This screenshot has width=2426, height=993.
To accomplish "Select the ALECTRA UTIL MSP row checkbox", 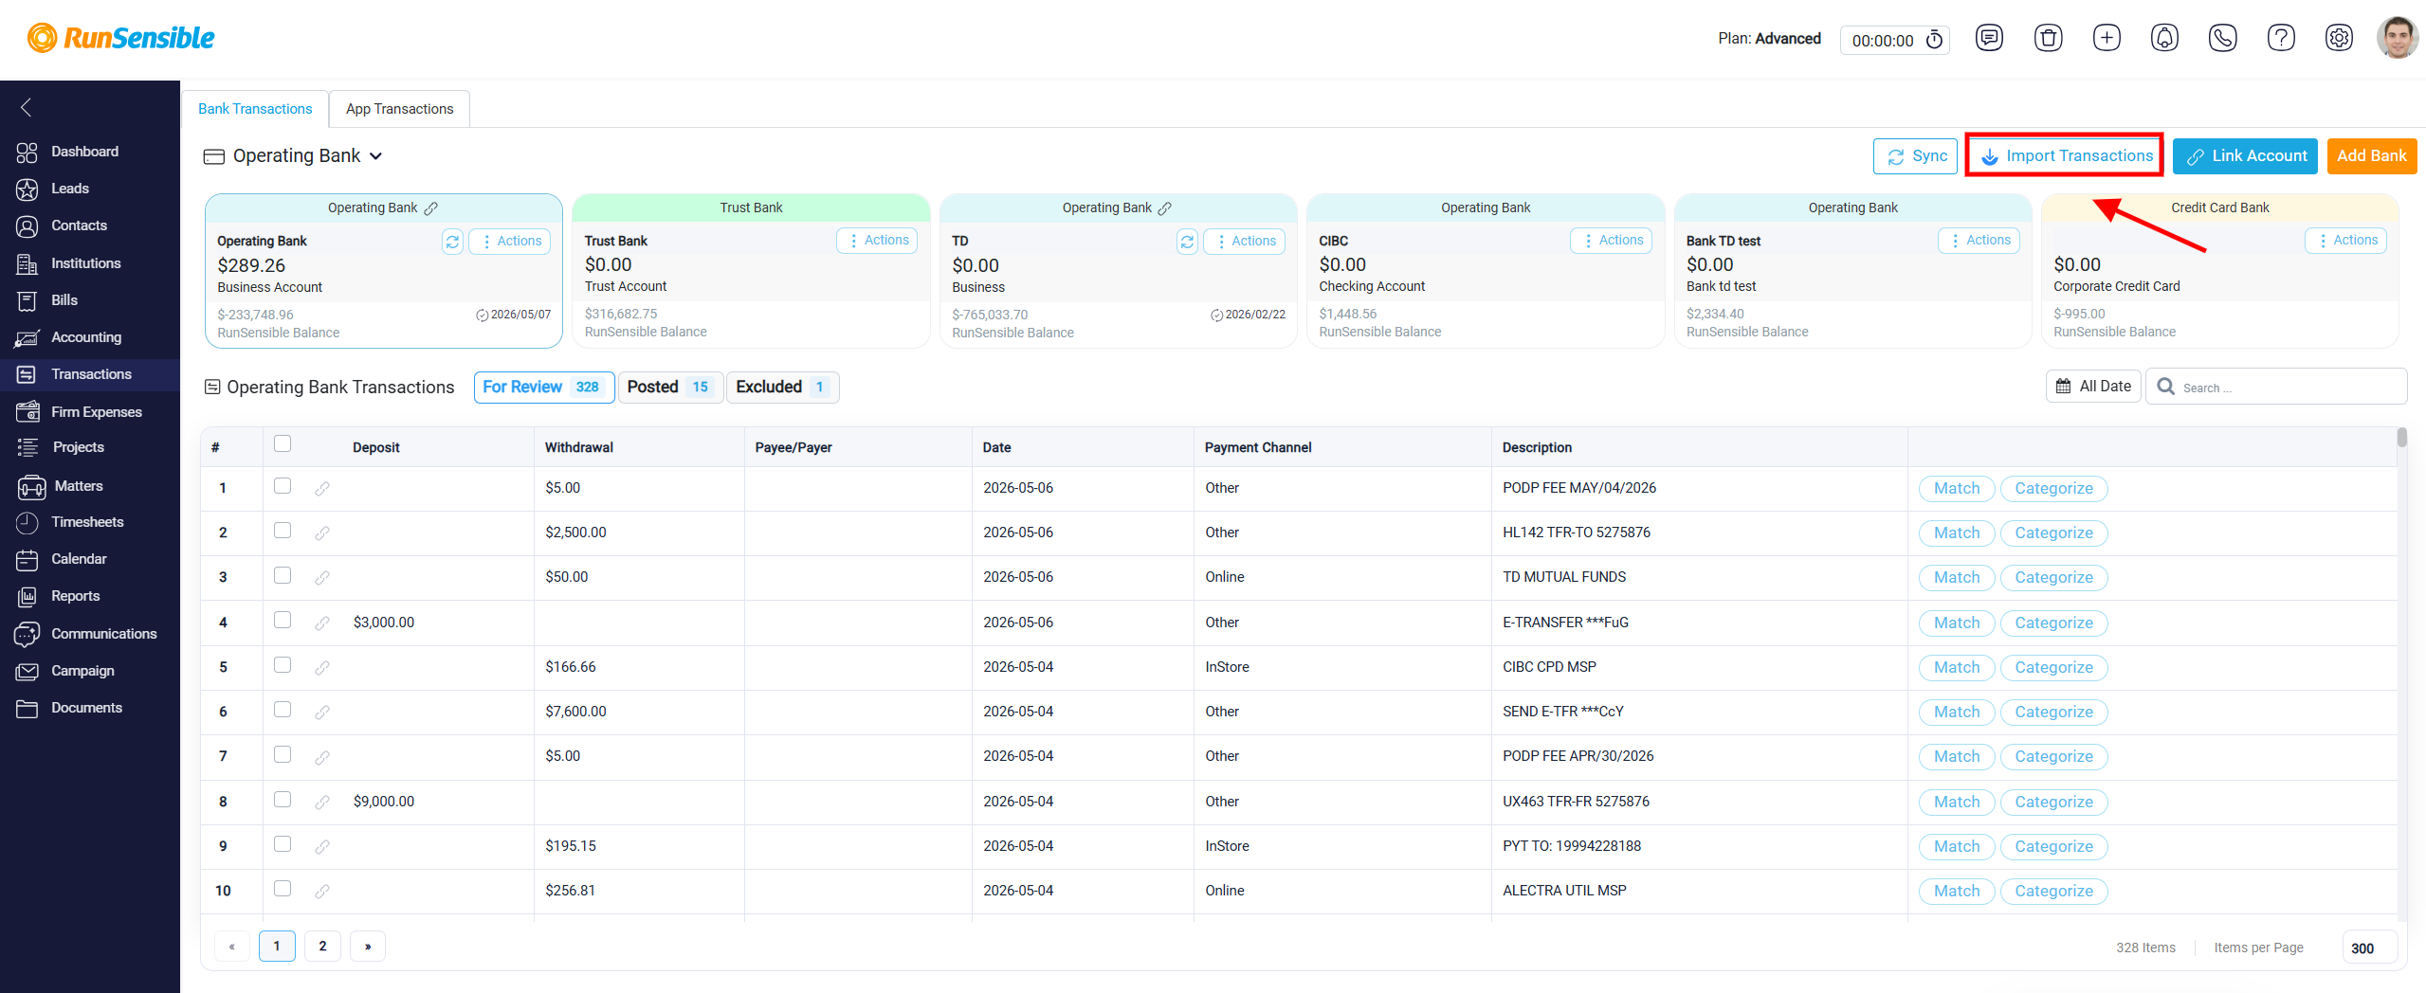I will (283, 889).
